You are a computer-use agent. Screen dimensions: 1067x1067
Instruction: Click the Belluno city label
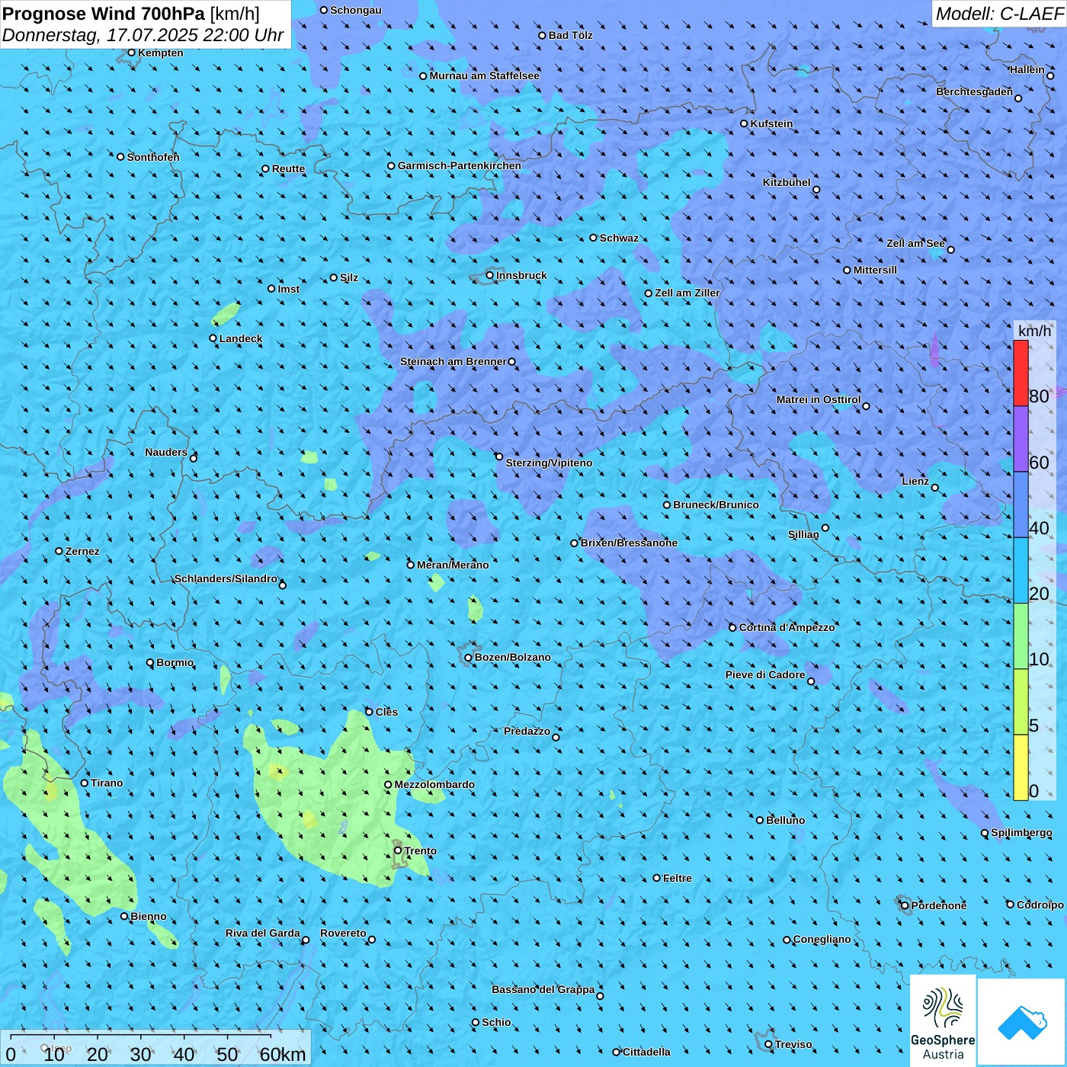tap(785, 820)
